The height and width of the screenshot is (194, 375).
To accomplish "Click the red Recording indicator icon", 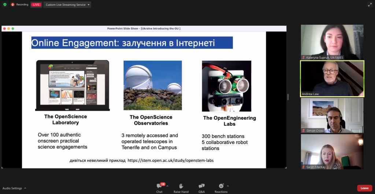I will (13, 4).
